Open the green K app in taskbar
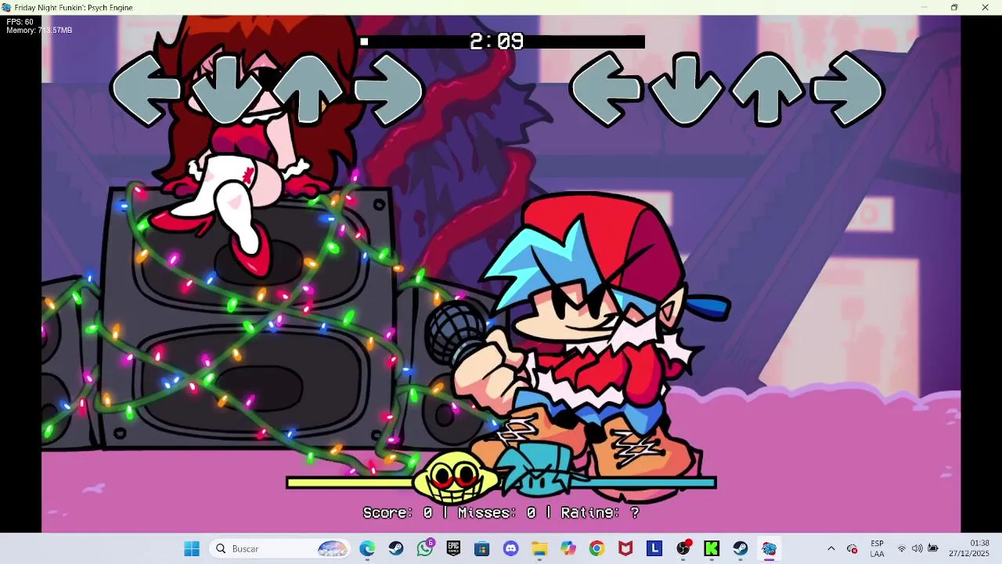 [712, 548]
